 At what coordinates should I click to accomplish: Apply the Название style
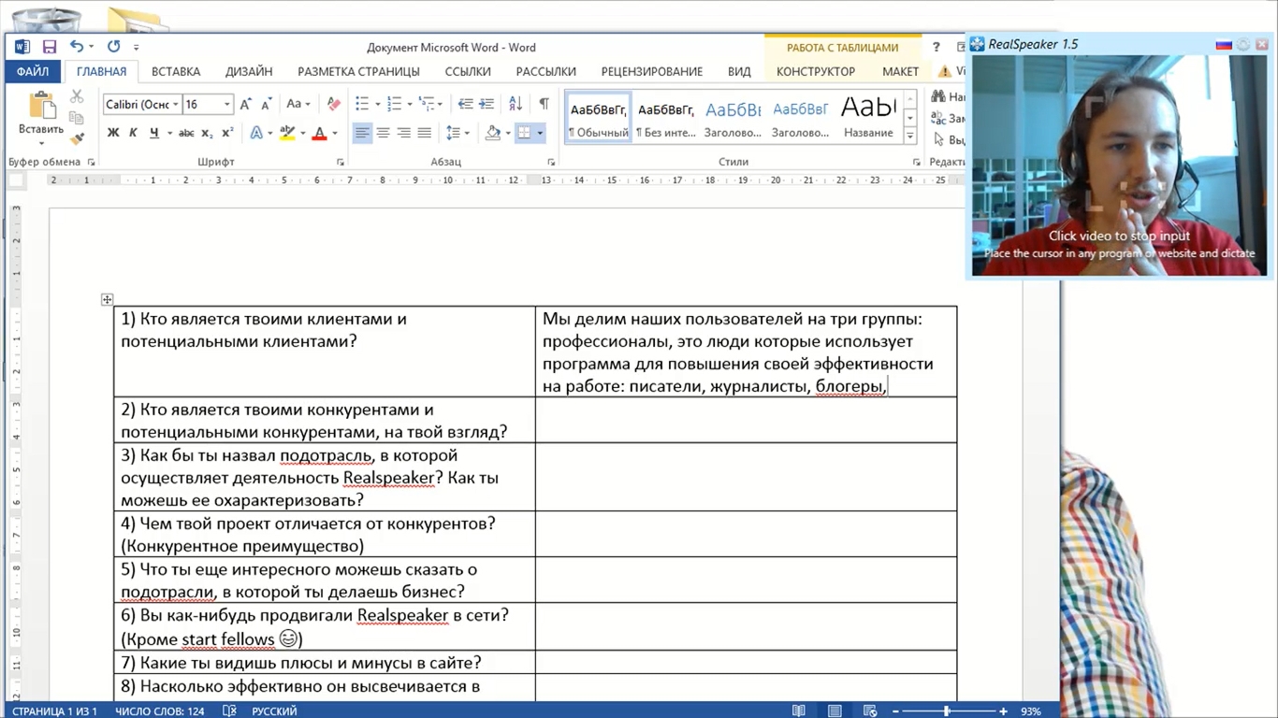tap(868, 119)
